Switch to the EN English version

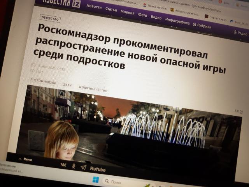click(x=237, y=111)
